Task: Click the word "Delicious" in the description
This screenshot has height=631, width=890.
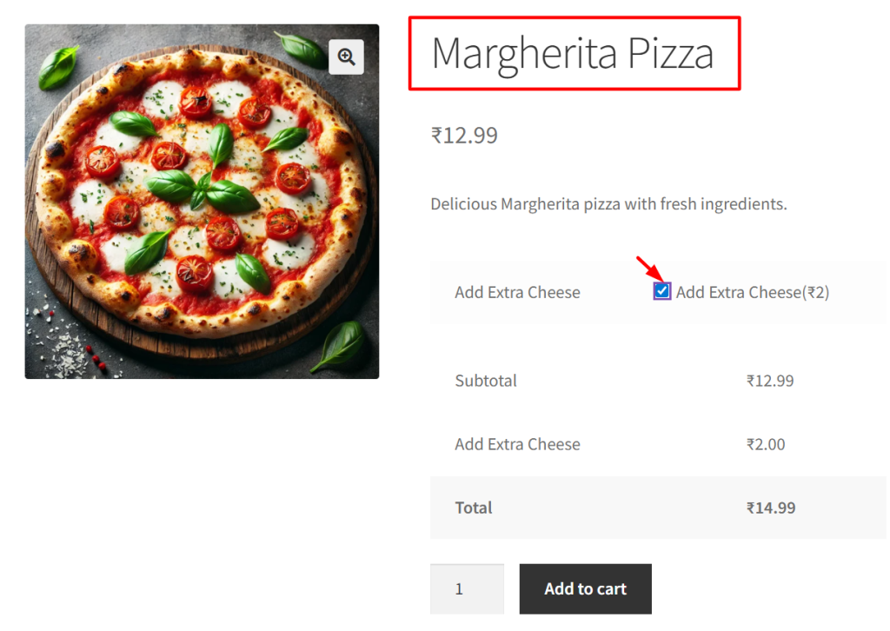Action: point(463,204)
